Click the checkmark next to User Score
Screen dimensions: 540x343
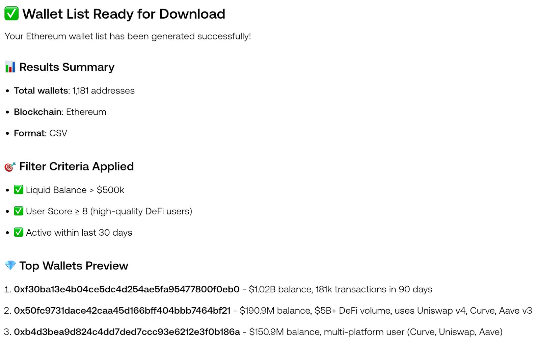pos(19,211)
